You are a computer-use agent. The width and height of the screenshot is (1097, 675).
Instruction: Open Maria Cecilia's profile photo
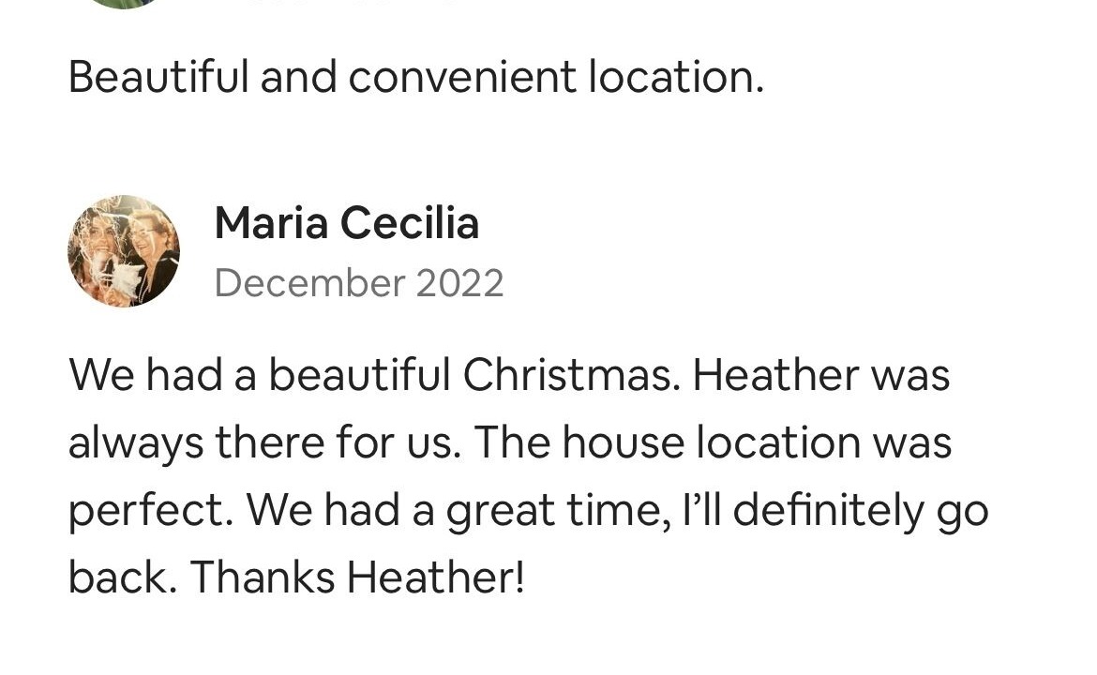tap(124, 250)
